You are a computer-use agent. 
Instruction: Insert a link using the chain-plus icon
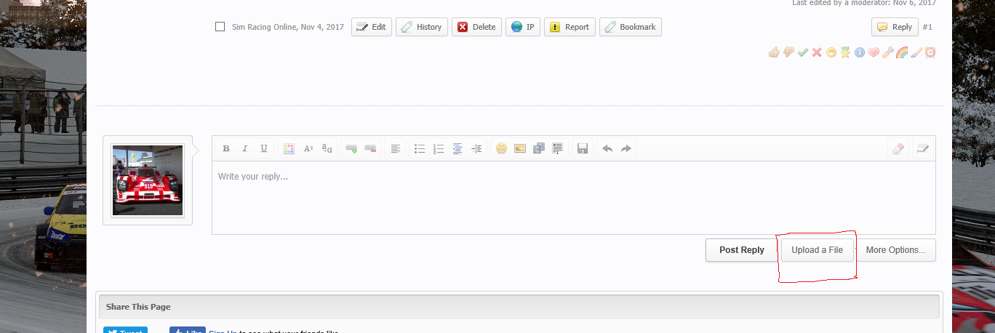tap(351, 148)
